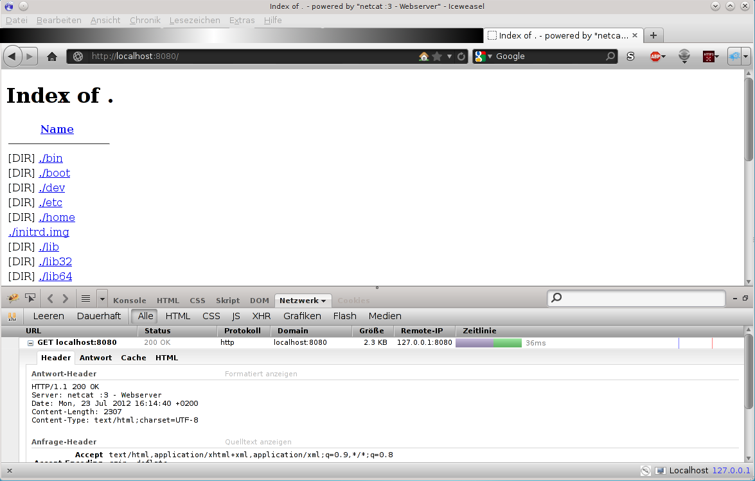Toggle the XHR network filter
This screenshot has height=481, width=755.
261,316
